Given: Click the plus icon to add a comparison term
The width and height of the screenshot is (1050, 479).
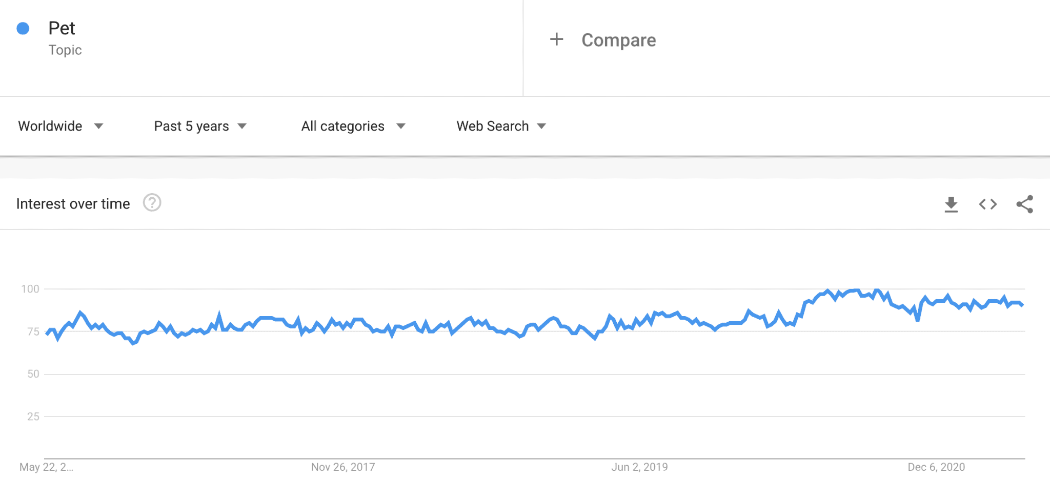Looking at the screenshot, I should 556,39.
